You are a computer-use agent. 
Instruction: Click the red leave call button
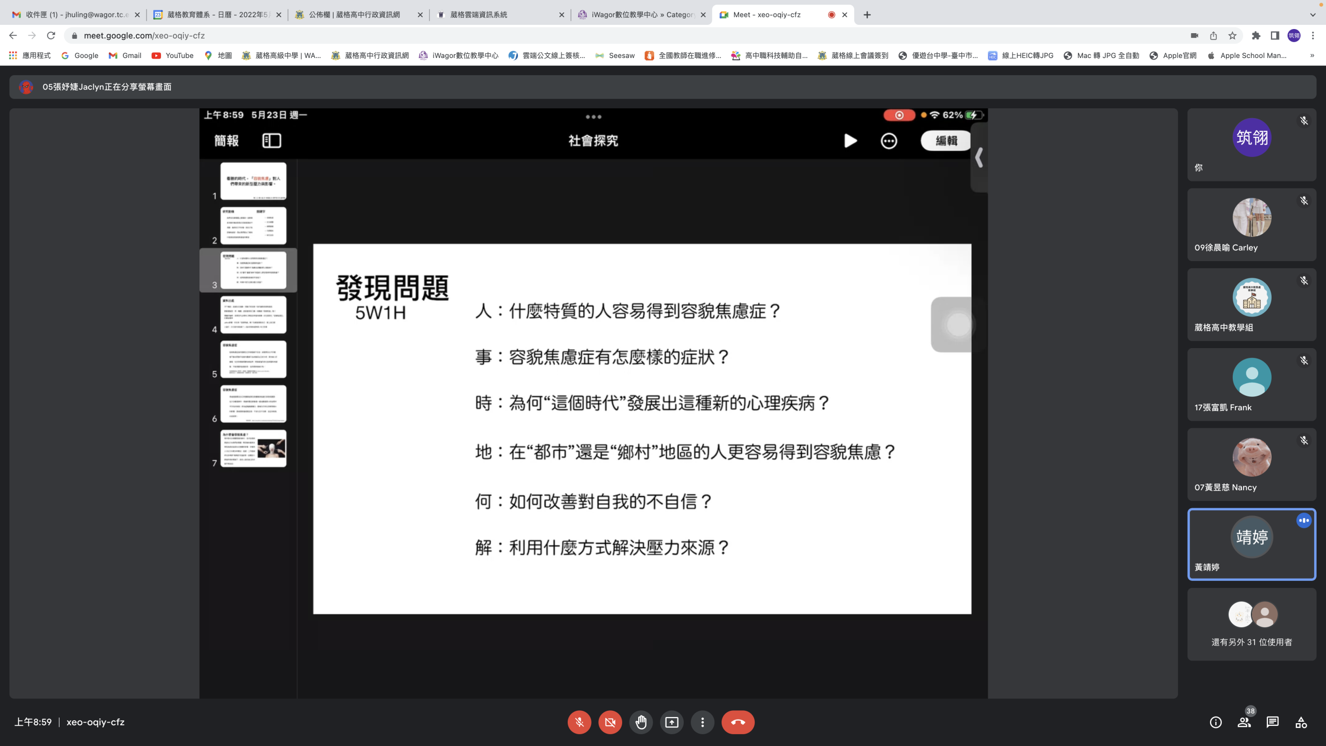coord(738,722)
